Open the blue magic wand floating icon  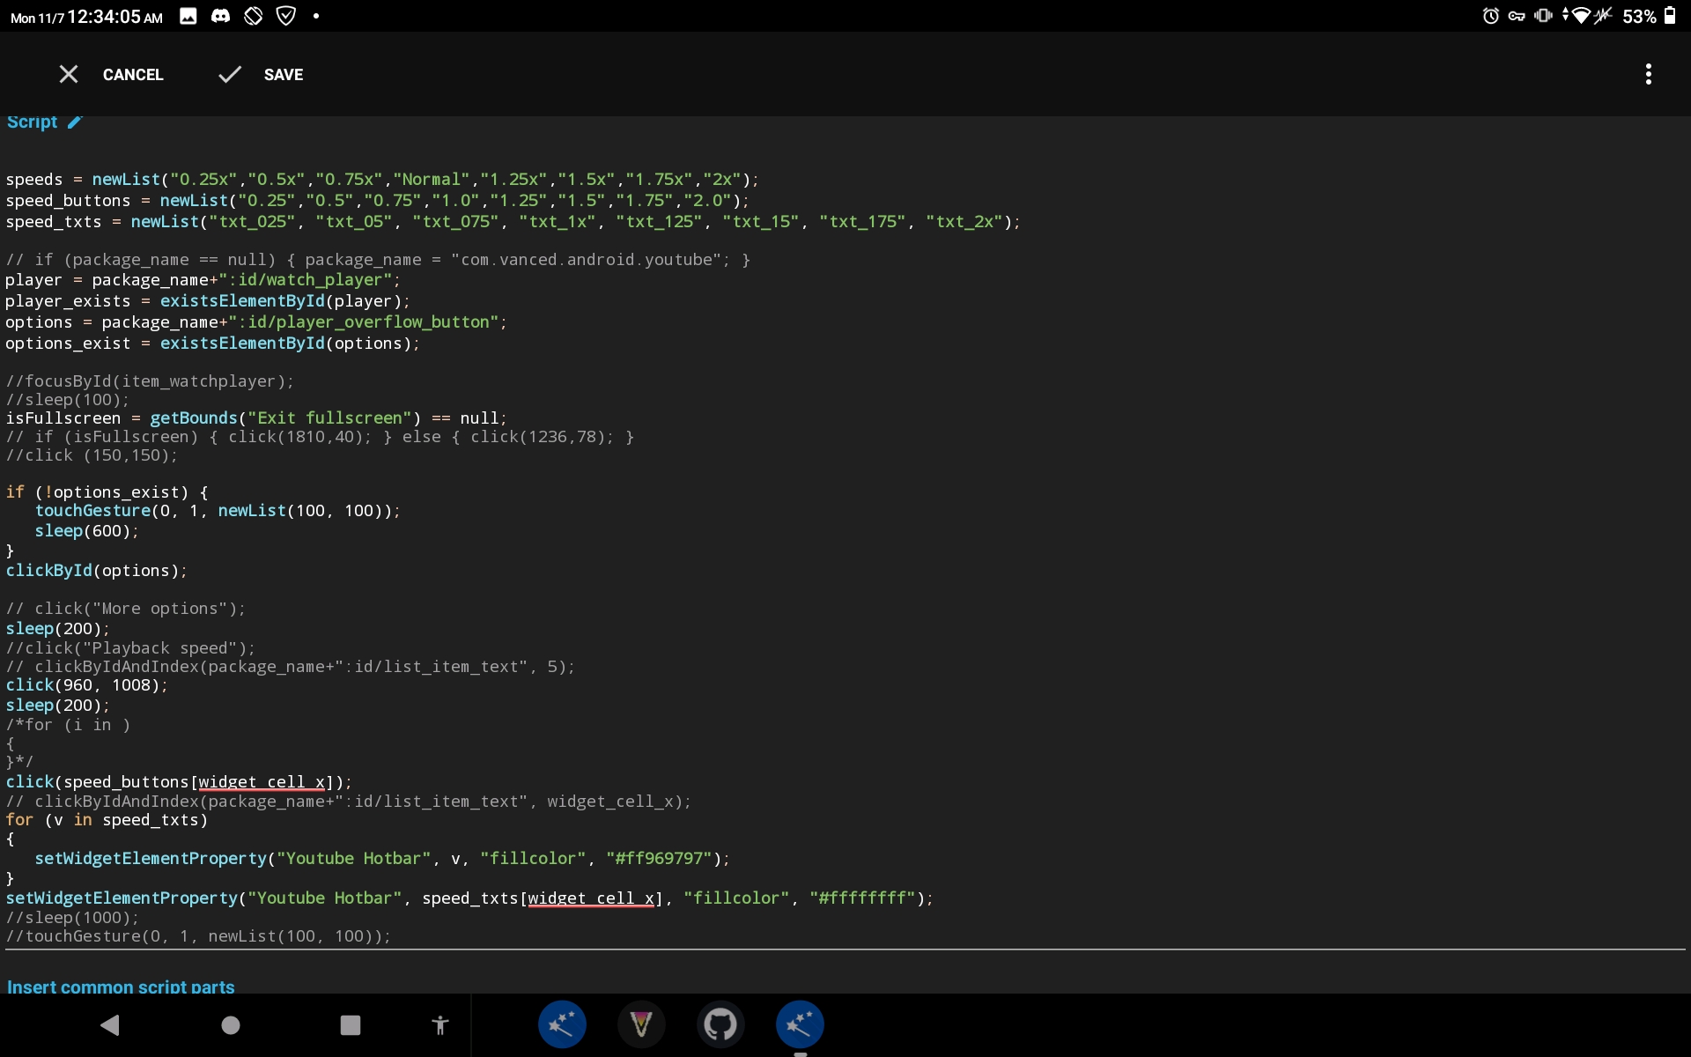[x=562, y=1024]
